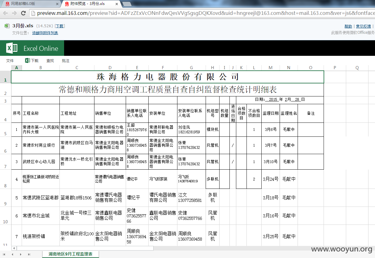The height and width of the screenshot is (258, 375).
Task: Click the browser back arrow
Action: (x=5, y=13)
